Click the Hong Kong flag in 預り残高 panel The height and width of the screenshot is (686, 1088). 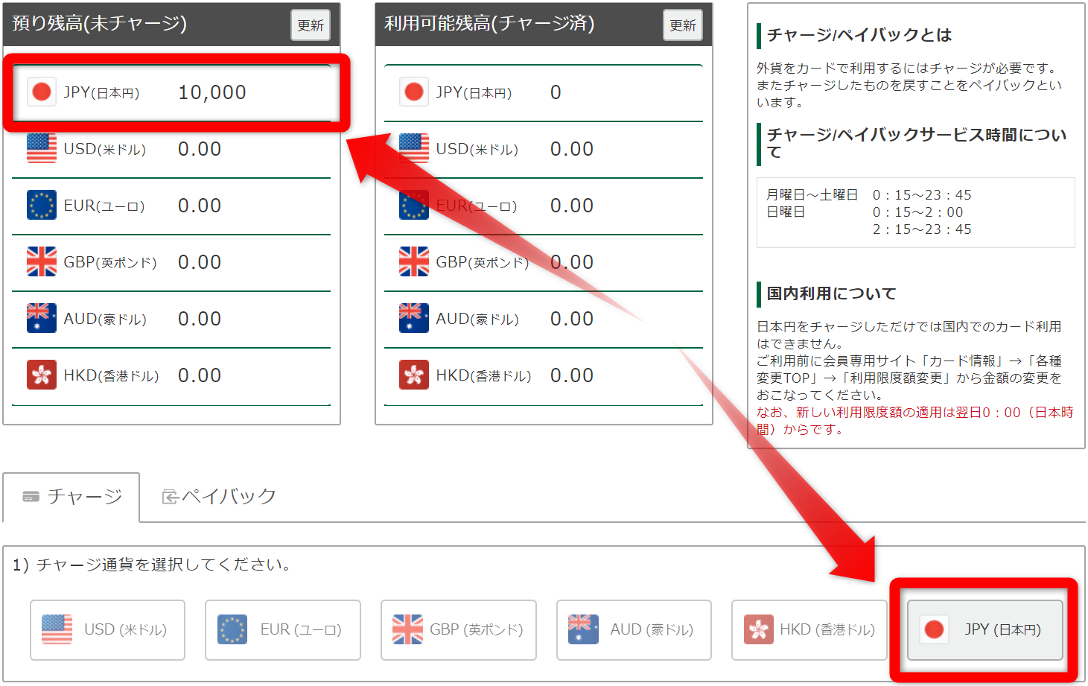[42, 375]
